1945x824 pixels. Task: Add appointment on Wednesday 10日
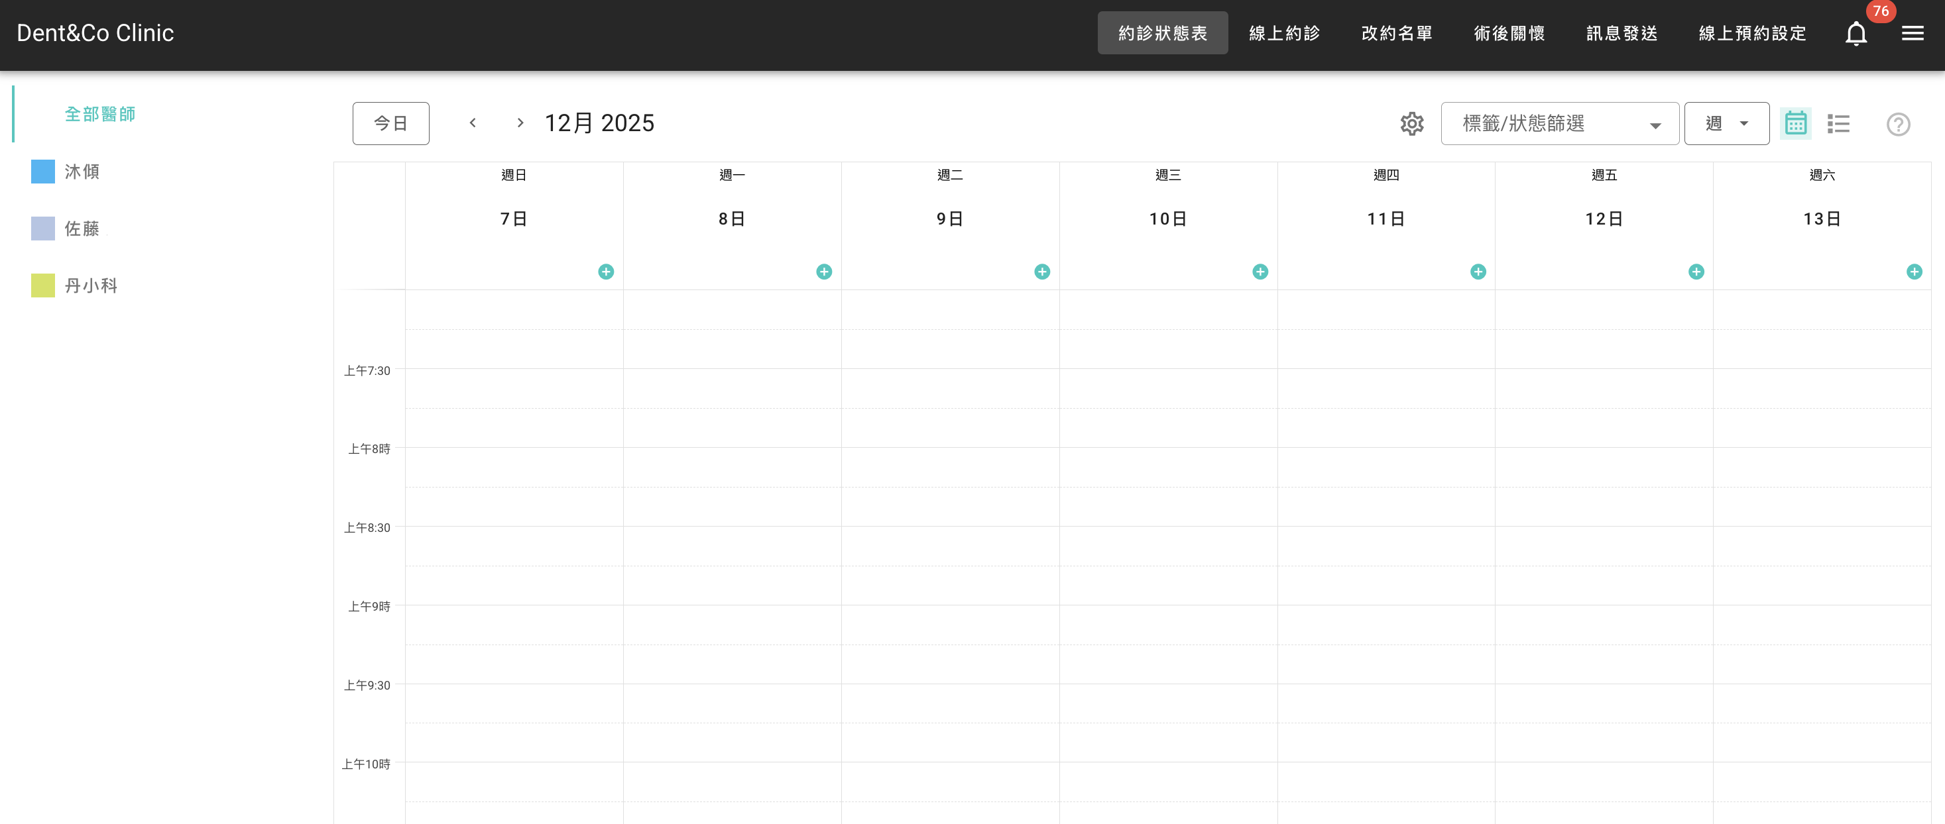click(x=1260, y=272)
